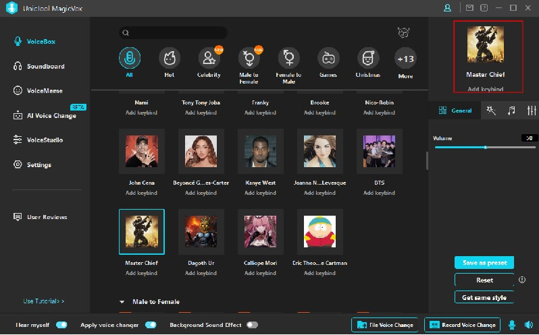Click the Use Tutorial link
The image size is (539, 335).
coord(44,301)
